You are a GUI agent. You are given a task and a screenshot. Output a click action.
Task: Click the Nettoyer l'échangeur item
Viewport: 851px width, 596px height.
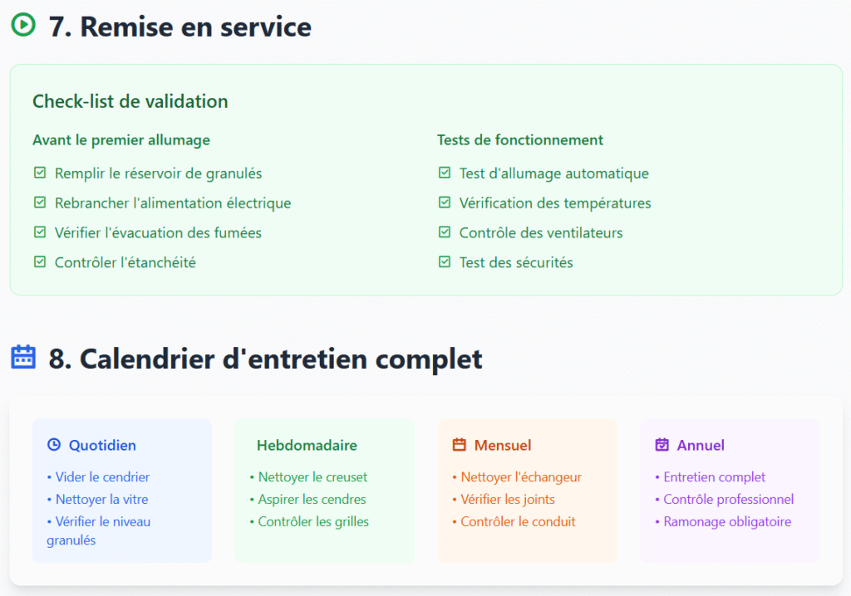521,477
